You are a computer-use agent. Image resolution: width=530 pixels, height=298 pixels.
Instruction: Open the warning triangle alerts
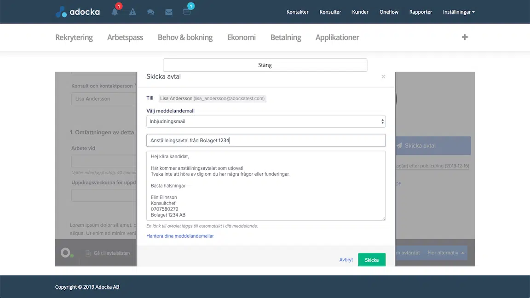point(133,12)
